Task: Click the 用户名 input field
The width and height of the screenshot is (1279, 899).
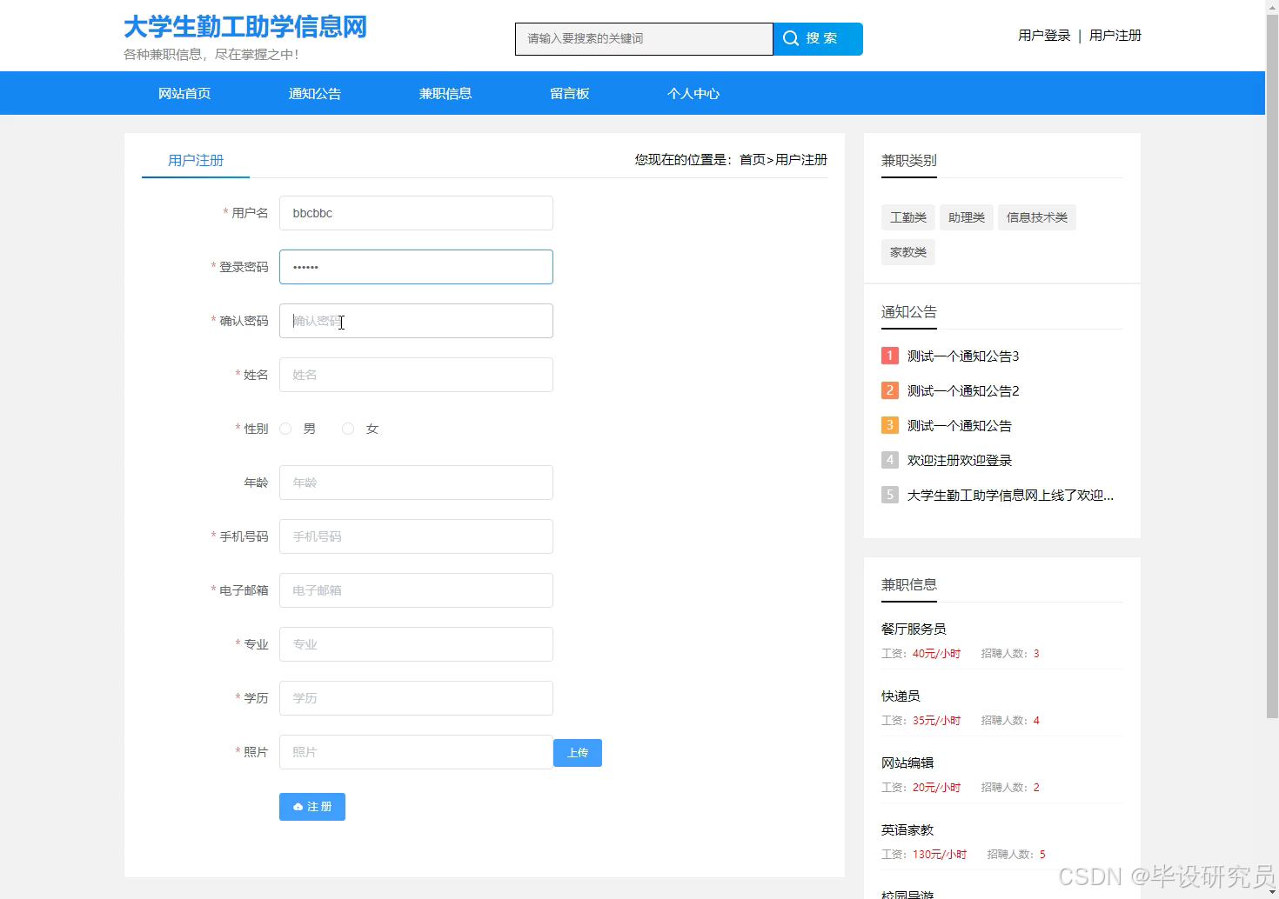Action: point(416,213)
